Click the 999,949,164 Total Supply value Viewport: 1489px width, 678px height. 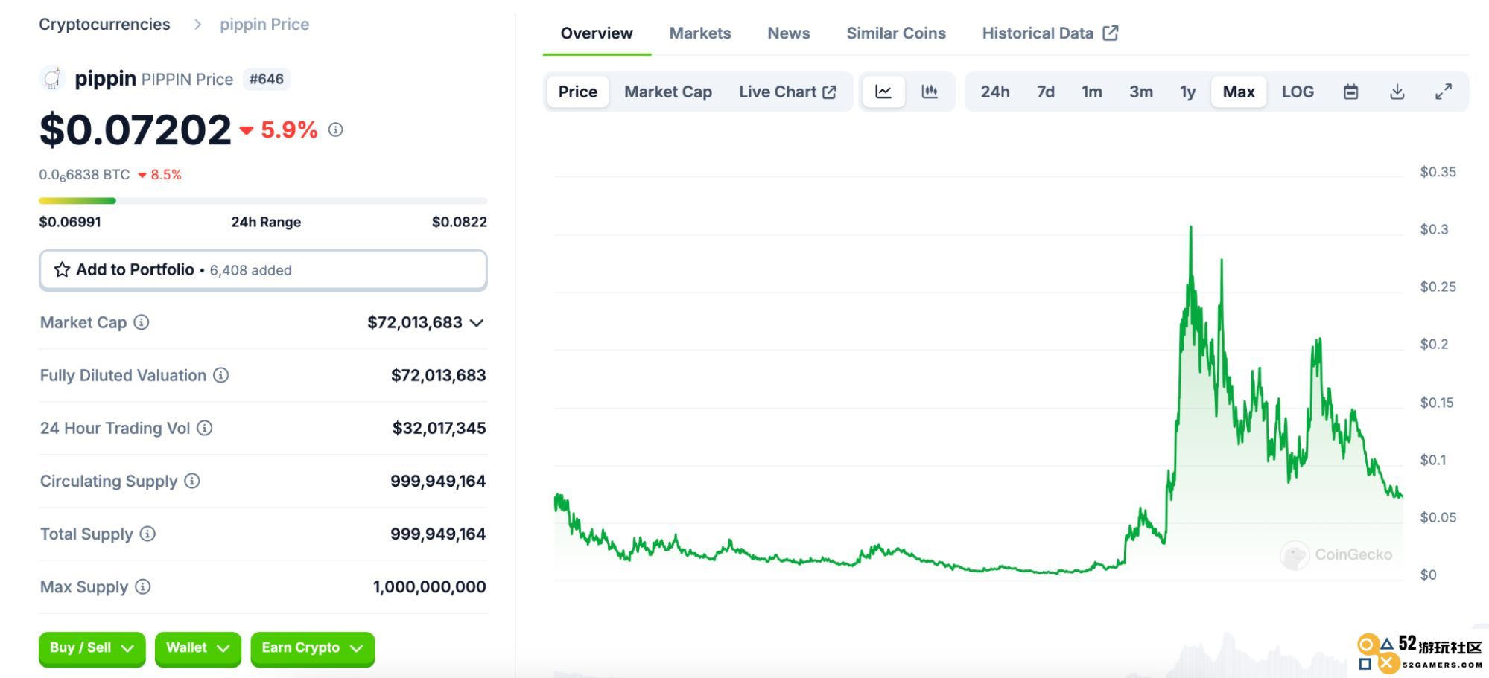(x=438, y=534)
